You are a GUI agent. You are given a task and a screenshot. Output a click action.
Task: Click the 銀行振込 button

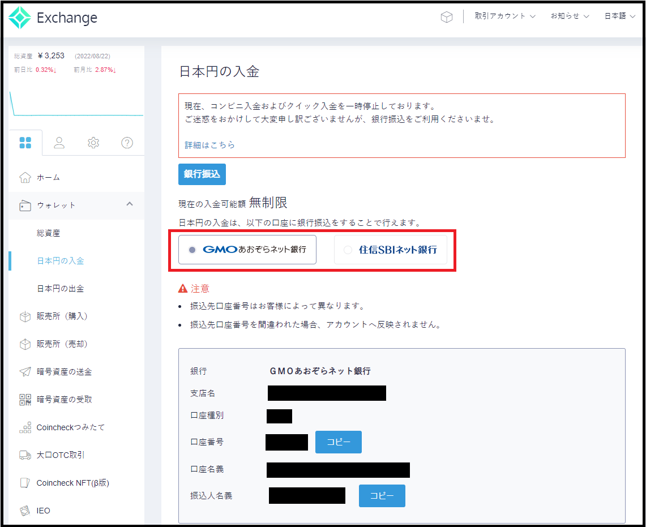coord(202,174)
